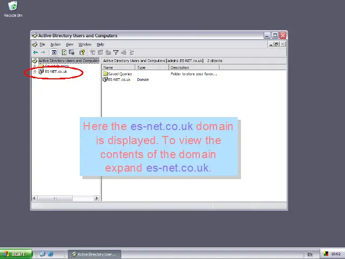Click the Domain type cell
Screen dimensions: 345x259
[x=143, y=79]
